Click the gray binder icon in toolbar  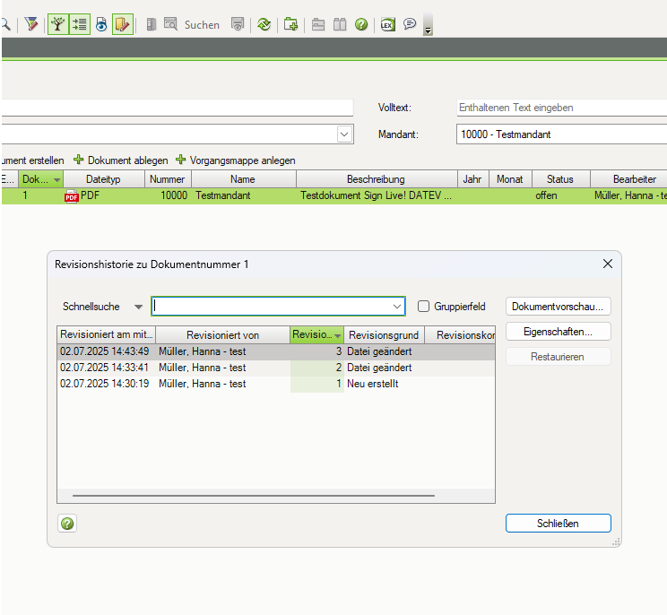[151, 24]
